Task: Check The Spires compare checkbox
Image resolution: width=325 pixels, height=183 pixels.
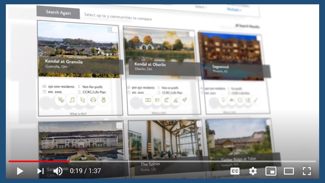Action: tap(199, 124)
